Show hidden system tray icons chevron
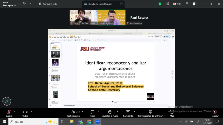This screenshot has height=125, width=223. click(181, 122)
